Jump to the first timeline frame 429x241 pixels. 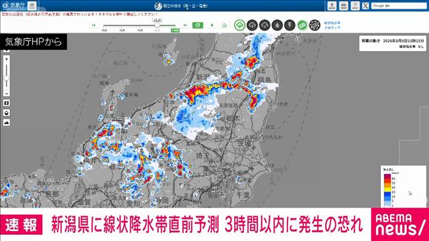click(94, 25)
